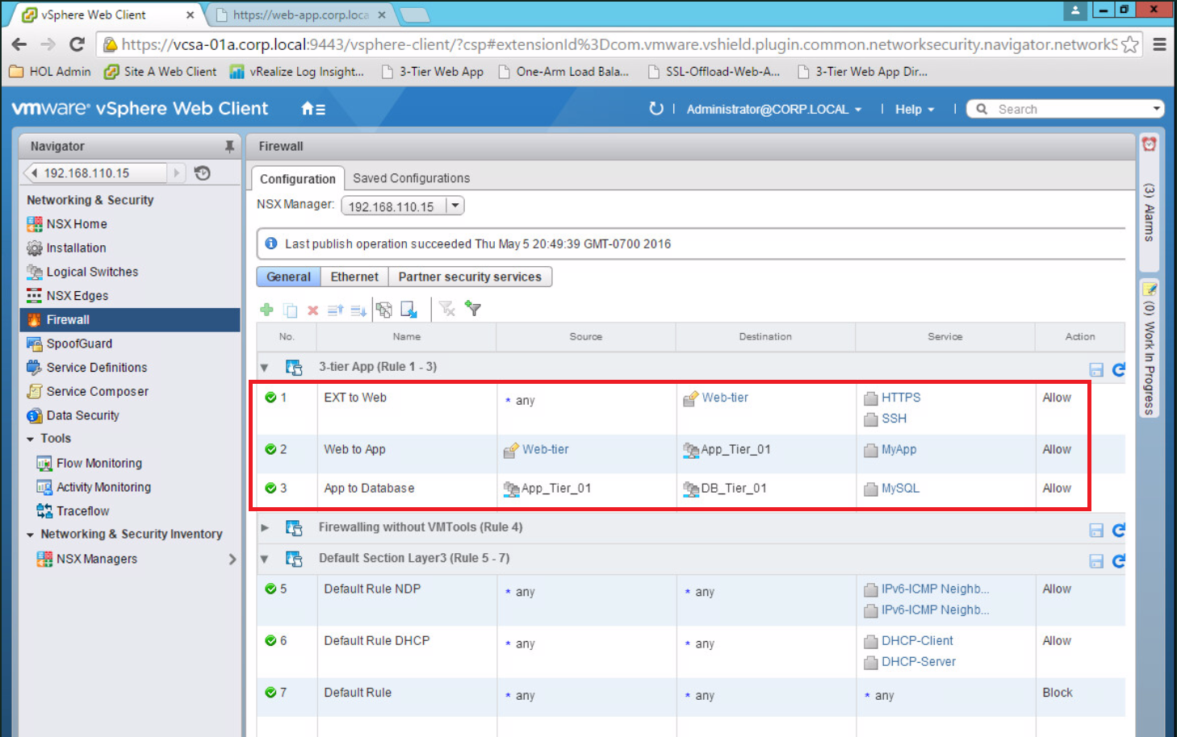Screen dimensions: 1177x737
Task: Save the Firewalling without VMTools section
Action: [1095, 530]
